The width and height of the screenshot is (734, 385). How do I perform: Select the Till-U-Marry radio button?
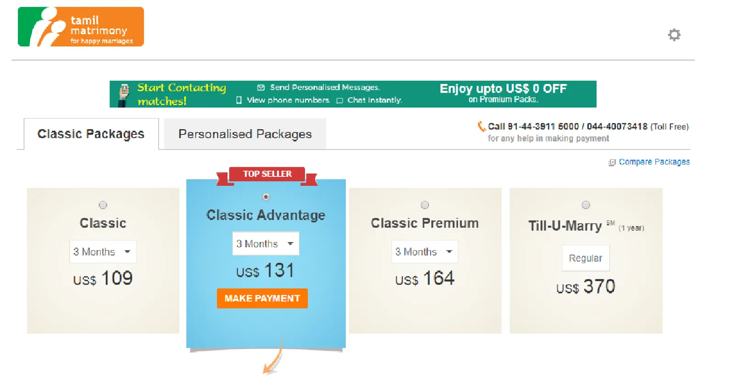click(x=586, y=205)
